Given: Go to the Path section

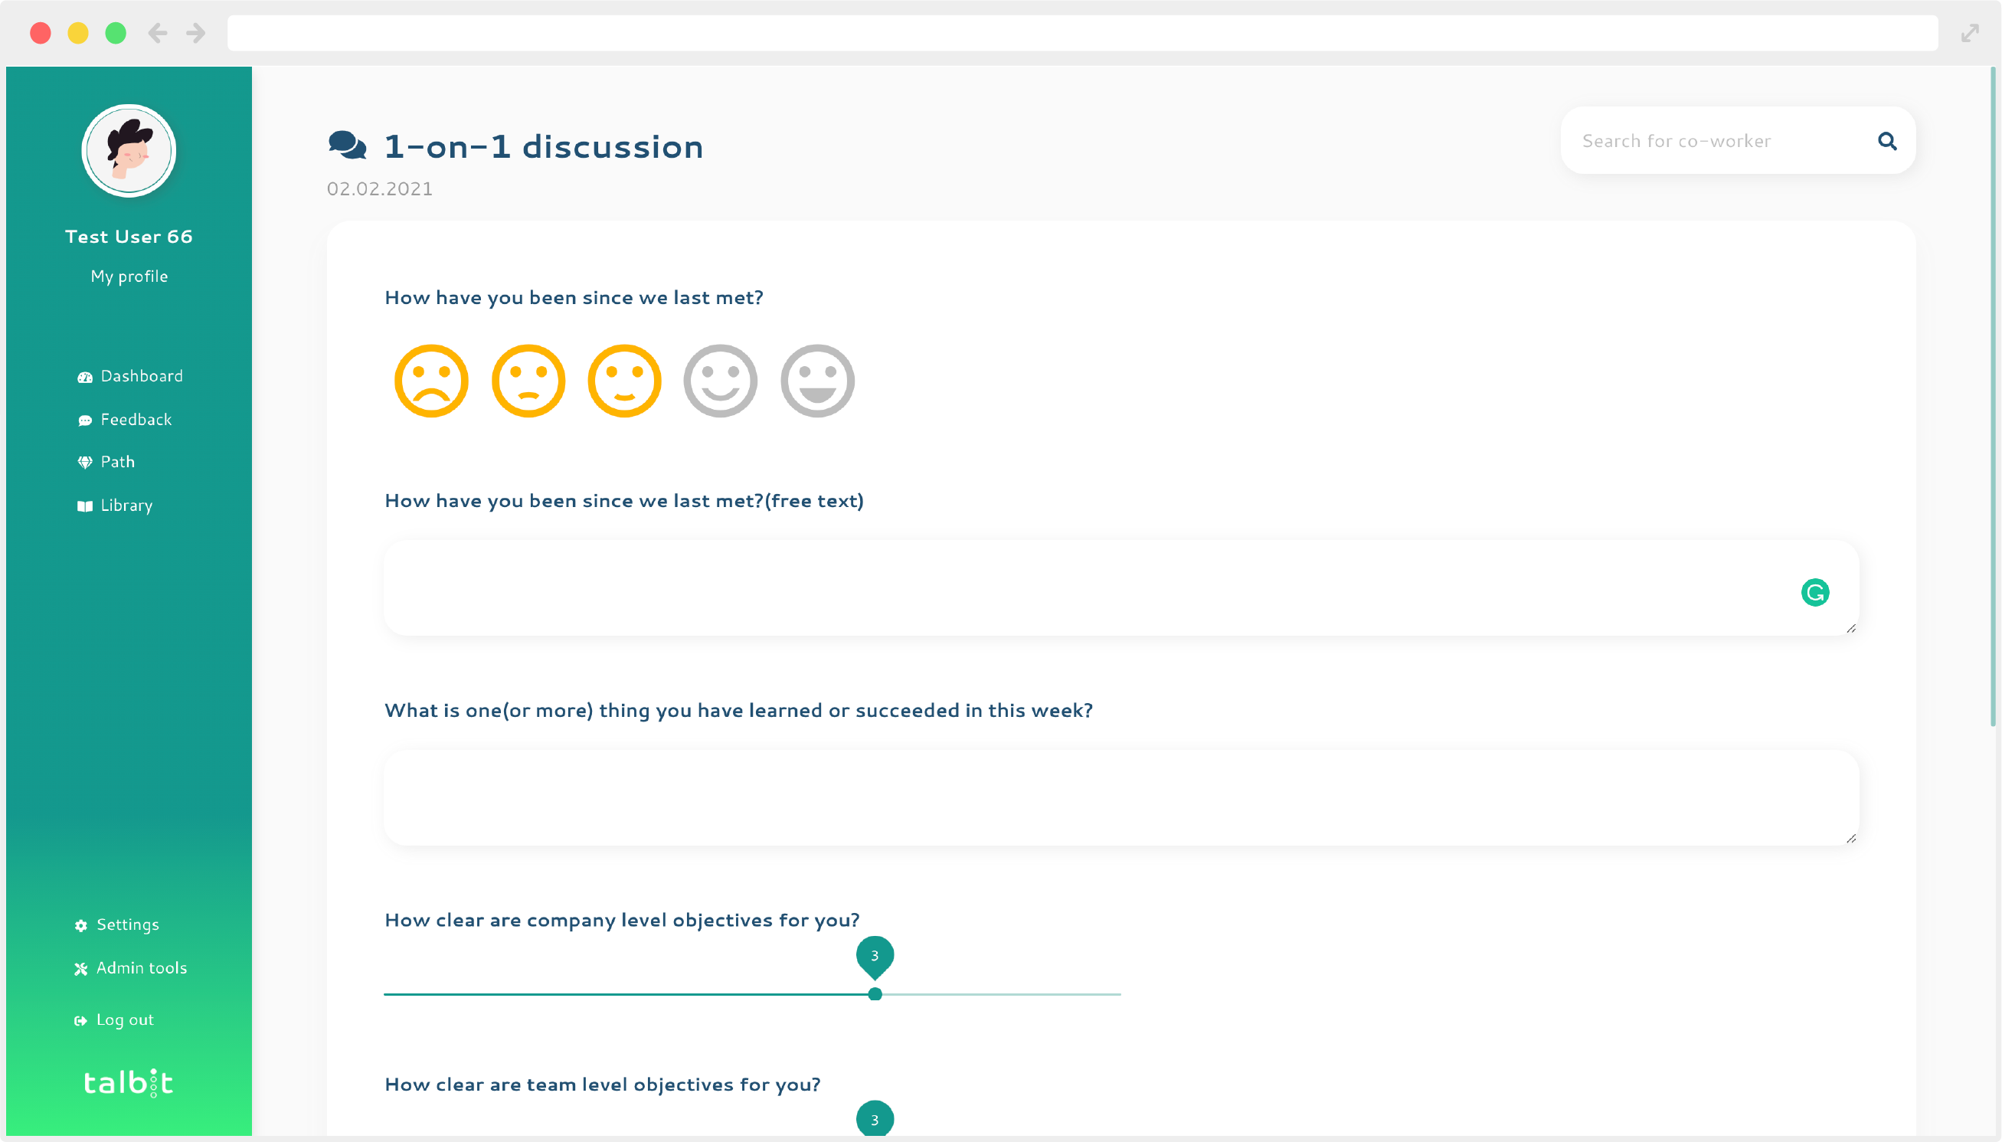Looking at the screenshot, I should 118,462.
